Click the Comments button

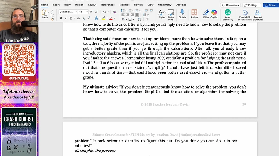(x=230, y=5)
